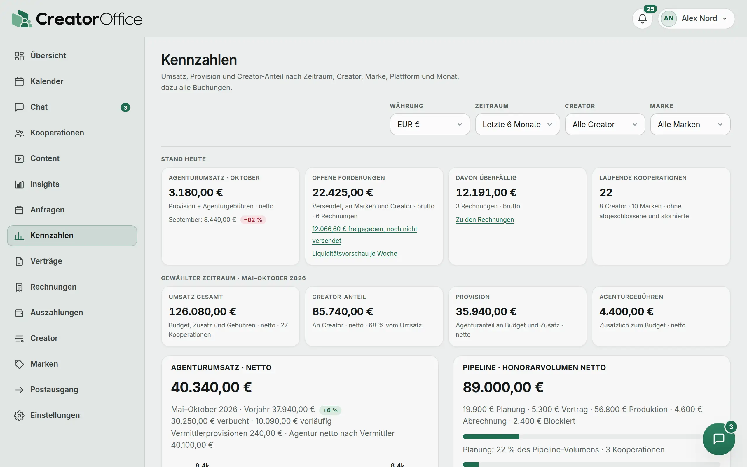The width and height of the screenshot is (747, 467).
Task: Select Auszahlungen in the sidebar
Action: [x=72, y=313]
